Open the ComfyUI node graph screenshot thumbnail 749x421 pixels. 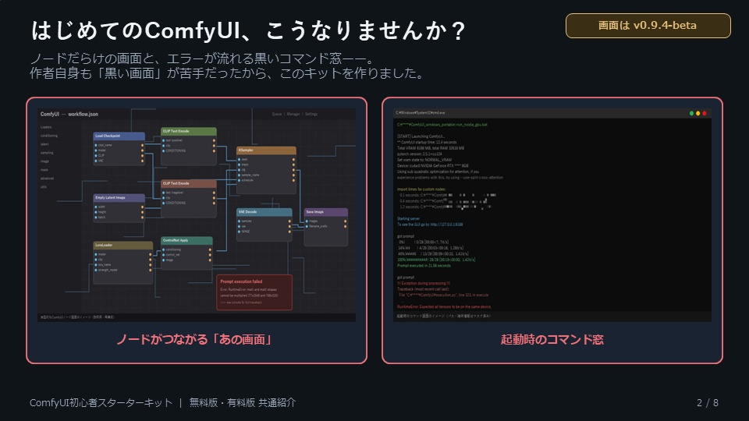point(197,215)
